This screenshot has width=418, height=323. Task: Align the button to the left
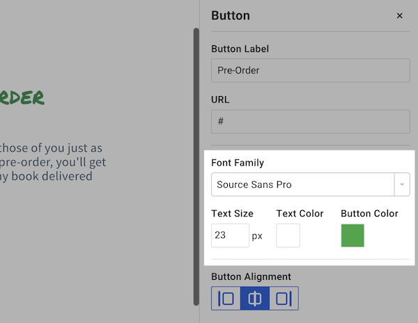point(226,299)
